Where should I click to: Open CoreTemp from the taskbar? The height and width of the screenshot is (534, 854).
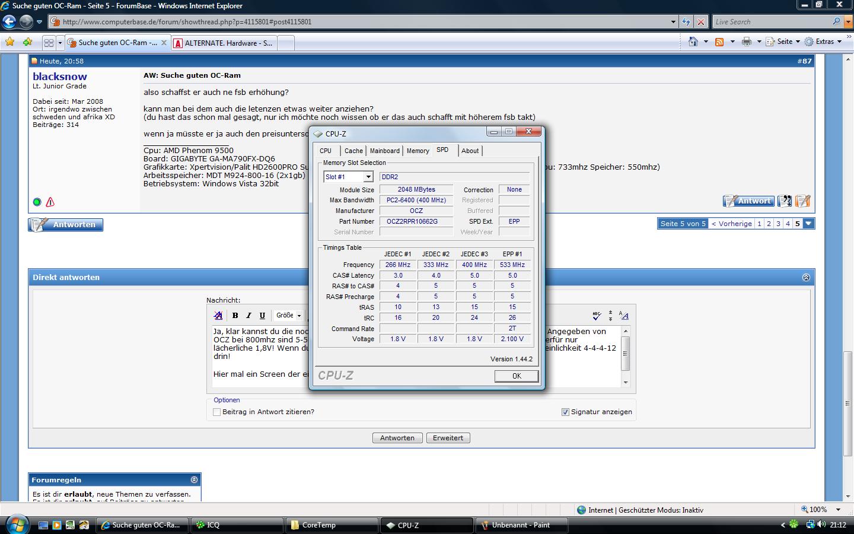tap(332, 525)
